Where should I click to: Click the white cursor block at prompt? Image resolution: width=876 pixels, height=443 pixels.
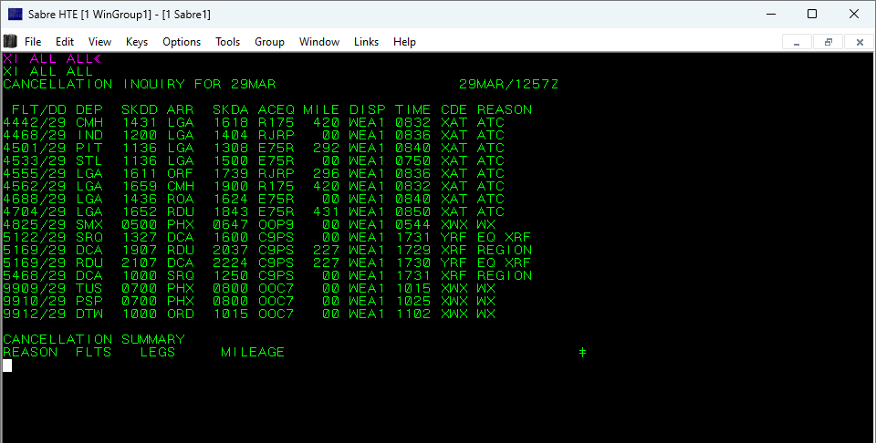coord(7,366)
